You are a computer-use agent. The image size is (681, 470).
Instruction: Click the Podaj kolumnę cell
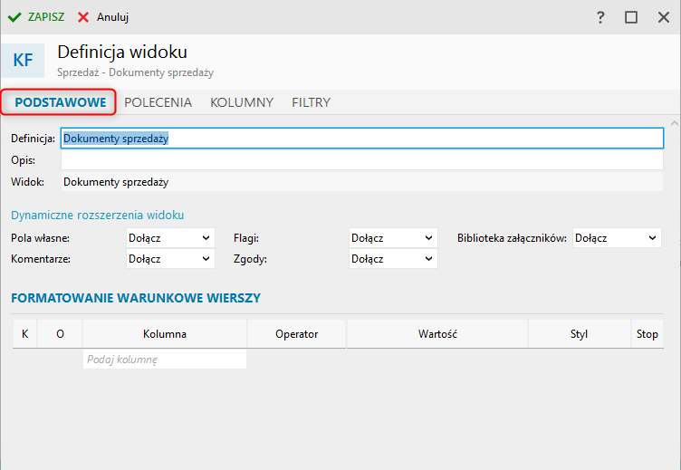point(164,360)
